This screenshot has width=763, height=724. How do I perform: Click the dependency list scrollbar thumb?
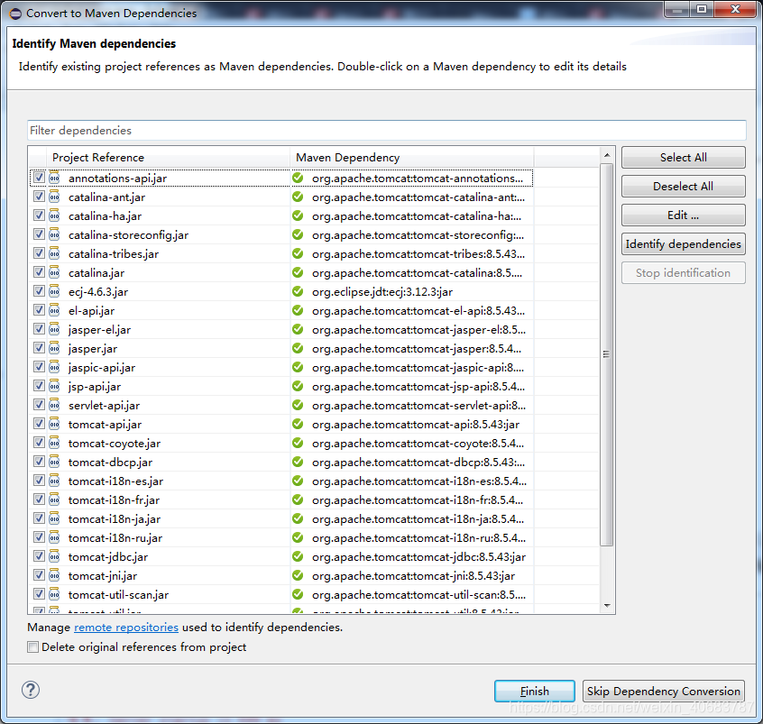606,354
